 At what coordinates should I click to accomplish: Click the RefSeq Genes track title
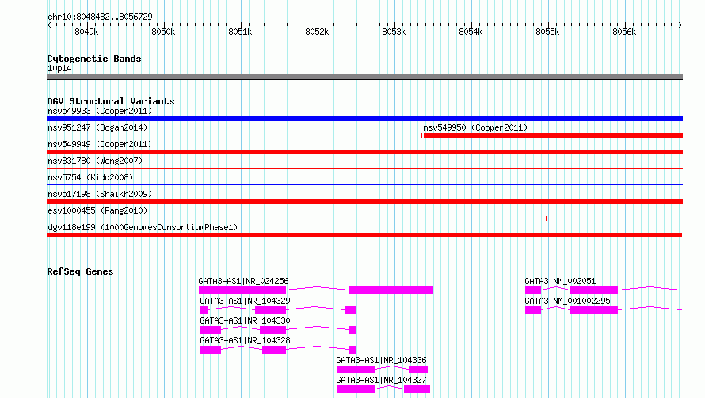(80, 271)
